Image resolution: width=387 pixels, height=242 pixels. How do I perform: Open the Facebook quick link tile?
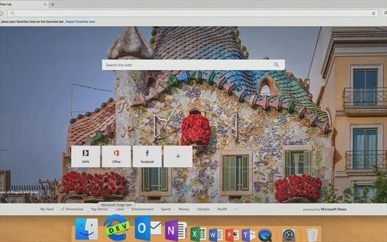(147, 156)
